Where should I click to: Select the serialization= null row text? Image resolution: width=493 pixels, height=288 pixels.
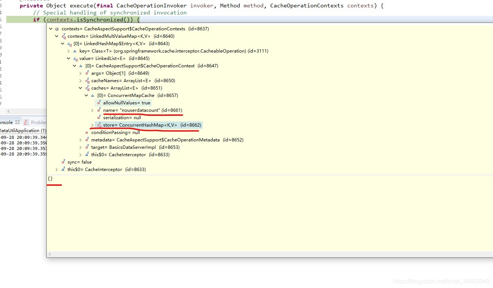pos(122,118)
